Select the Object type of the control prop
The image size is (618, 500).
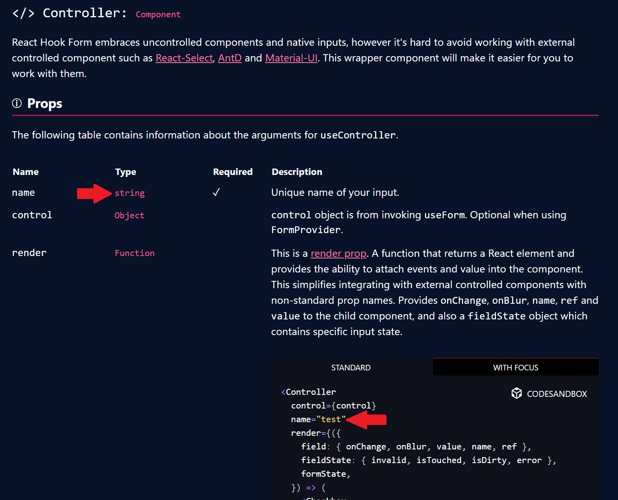click(x=129, y=215)
